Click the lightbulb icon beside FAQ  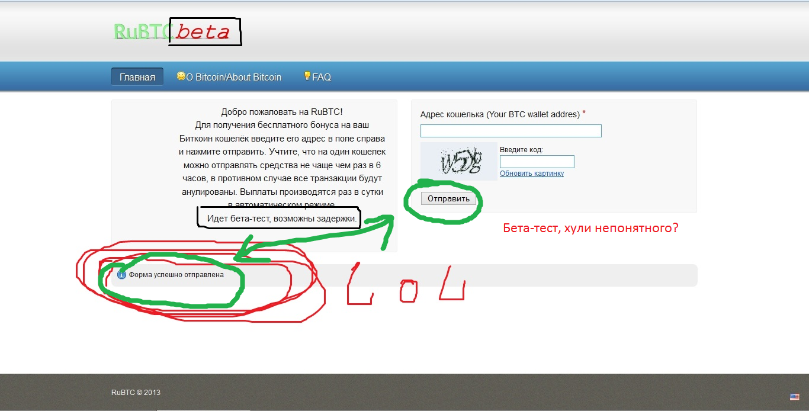click(307, 76)
